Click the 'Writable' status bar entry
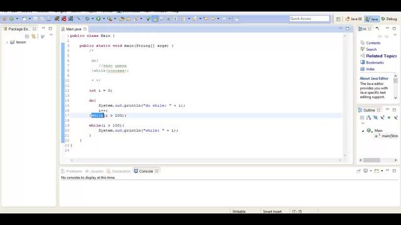 coord(239,211)
